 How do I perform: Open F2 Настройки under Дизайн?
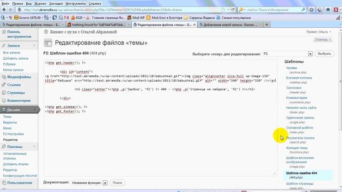coord(13,134)
